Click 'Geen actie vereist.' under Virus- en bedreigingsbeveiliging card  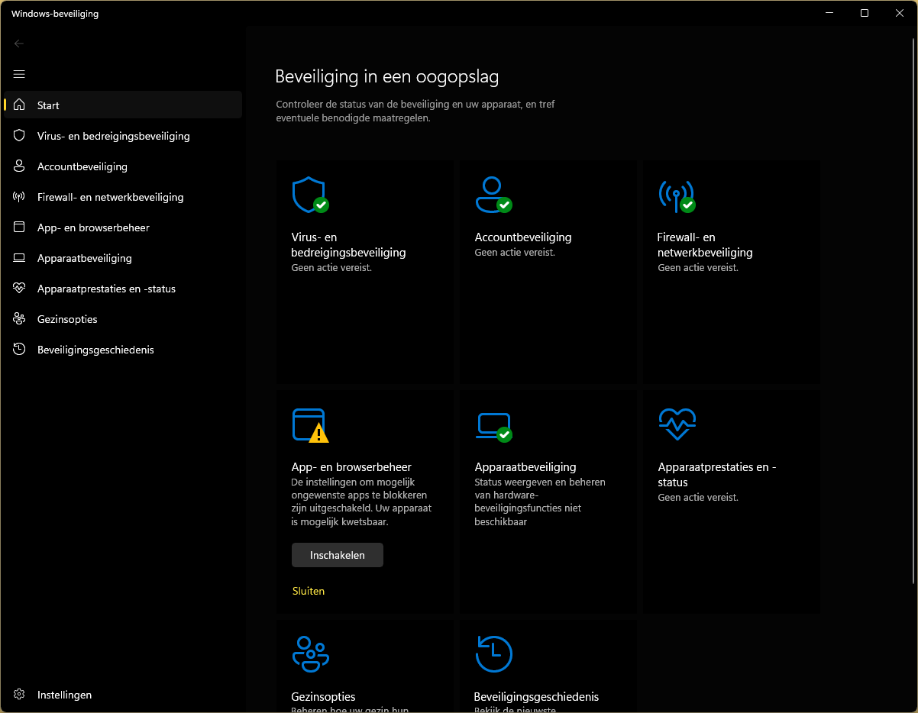[x=331, y=268]
